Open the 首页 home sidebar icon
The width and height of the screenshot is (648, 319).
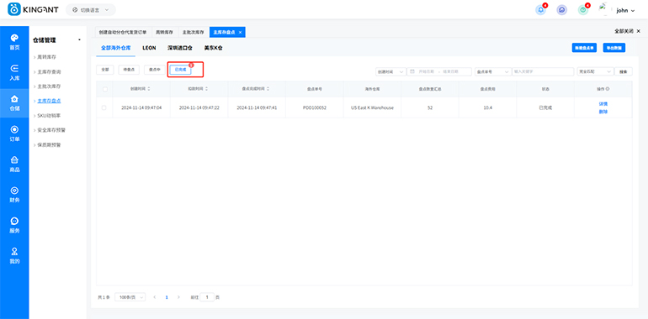click(14, 42)
